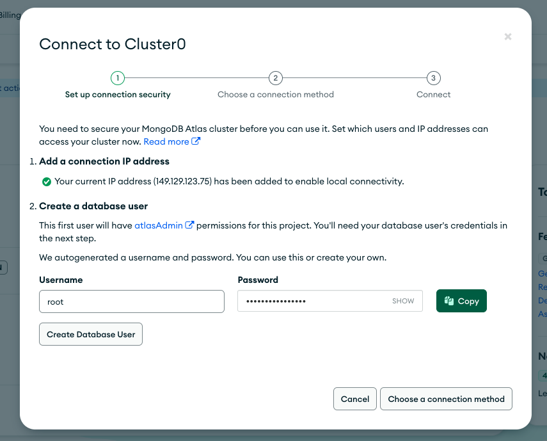This screenshot has height=441, width=547.
Task: Select step 1 circle in the stepper
Action: click(118, 78)
